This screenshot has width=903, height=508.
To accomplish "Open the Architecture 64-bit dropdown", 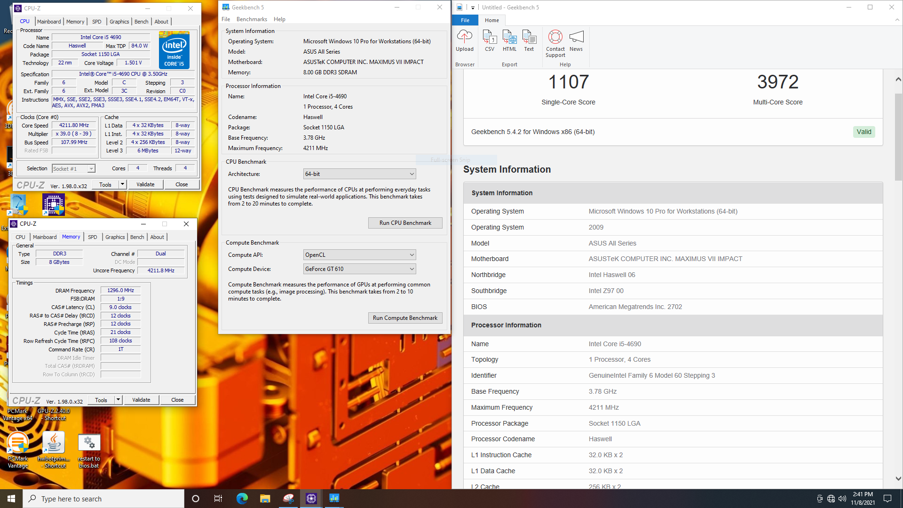I will (x=360, y=174).
